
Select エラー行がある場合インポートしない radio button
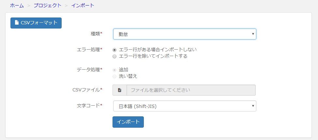coord(114,50)
